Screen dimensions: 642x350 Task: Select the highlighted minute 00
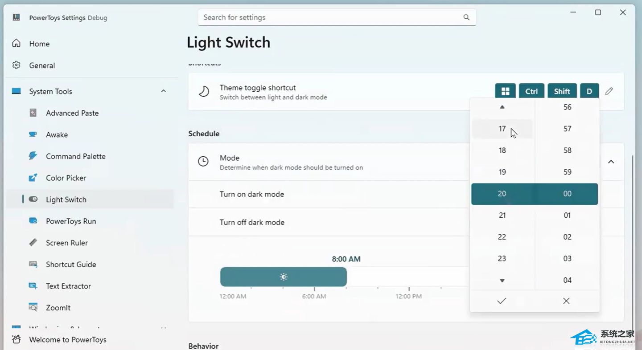point(567,194)
